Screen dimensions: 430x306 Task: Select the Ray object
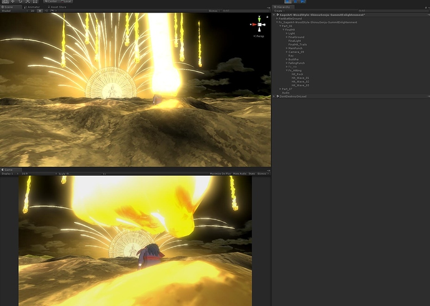pyautogui.click(x=290, y=55)
